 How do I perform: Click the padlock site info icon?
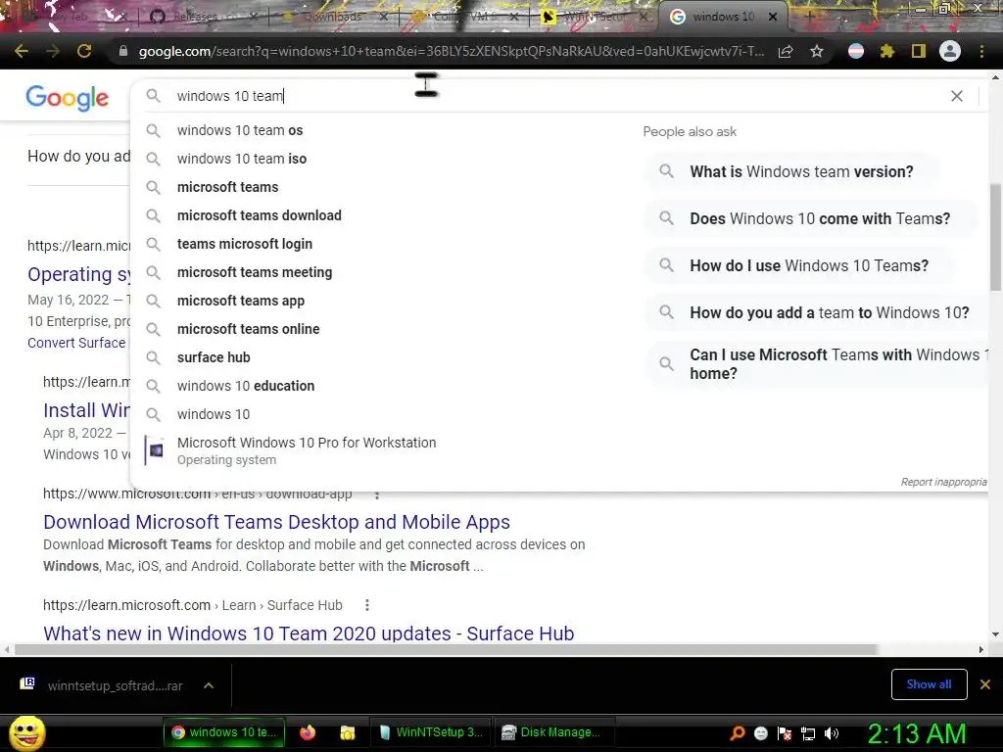point(123,51)
